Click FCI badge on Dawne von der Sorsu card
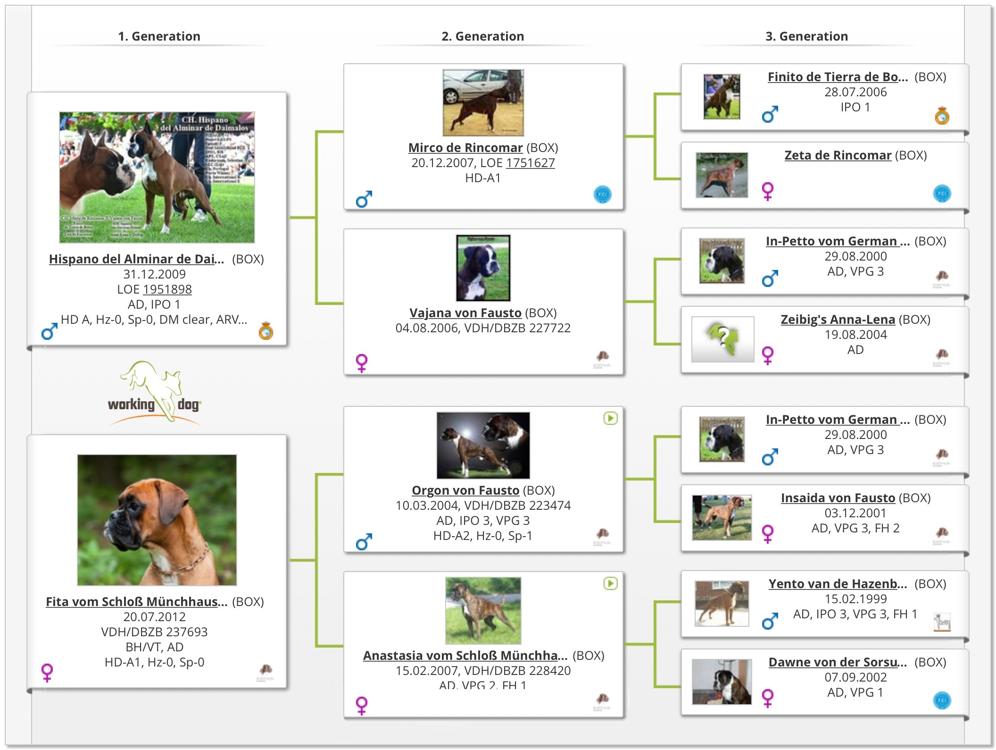Viewport: 996px width, 750px height. (942, 700)
